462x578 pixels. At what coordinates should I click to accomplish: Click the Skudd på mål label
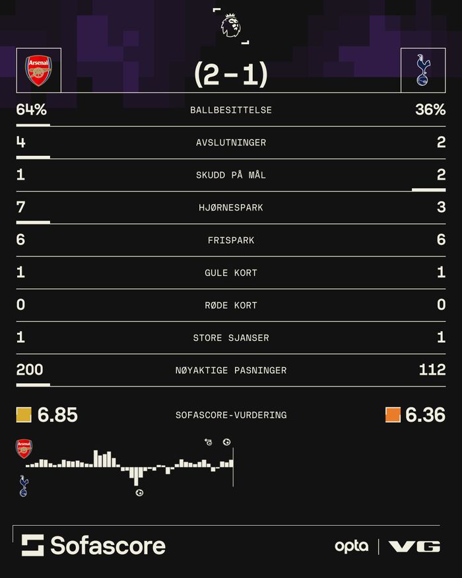point(231,174)
